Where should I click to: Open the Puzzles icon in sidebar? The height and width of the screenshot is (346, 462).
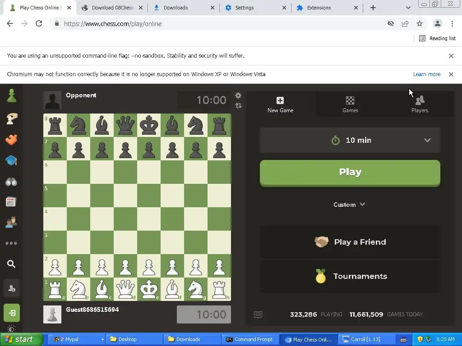(11, 140)
